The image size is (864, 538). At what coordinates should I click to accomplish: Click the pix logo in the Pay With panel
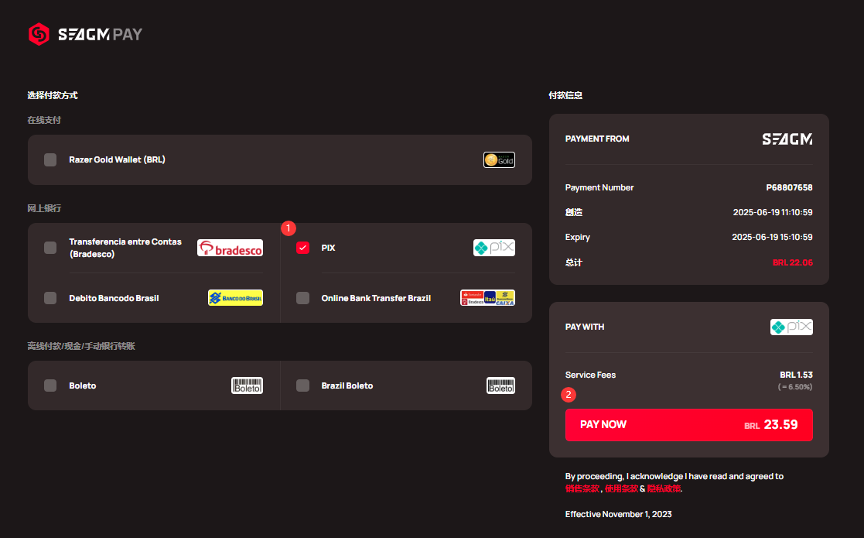[x=791, y=327]
